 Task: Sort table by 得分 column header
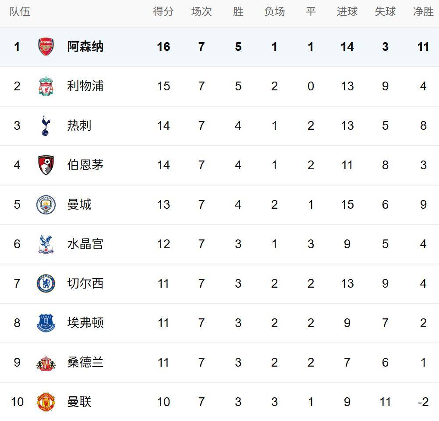pos(163,12)
